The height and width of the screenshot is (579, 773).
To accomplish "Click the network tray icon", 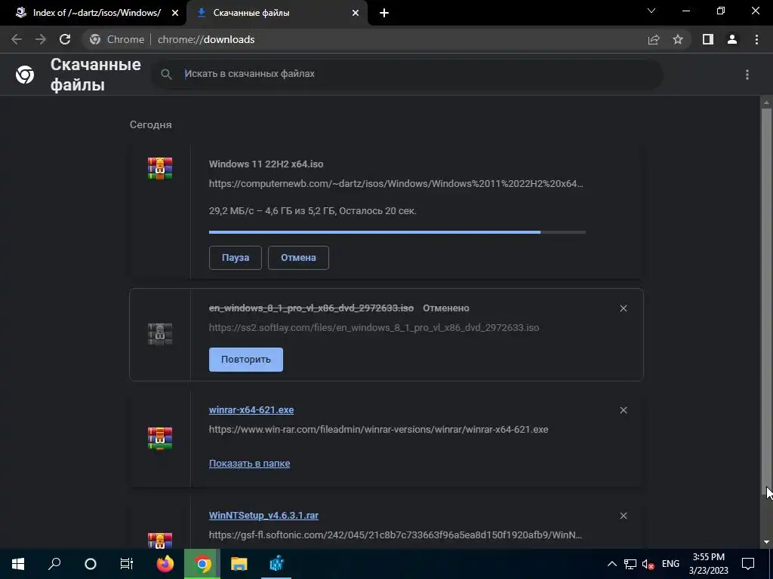I will (x=630, y=564).
